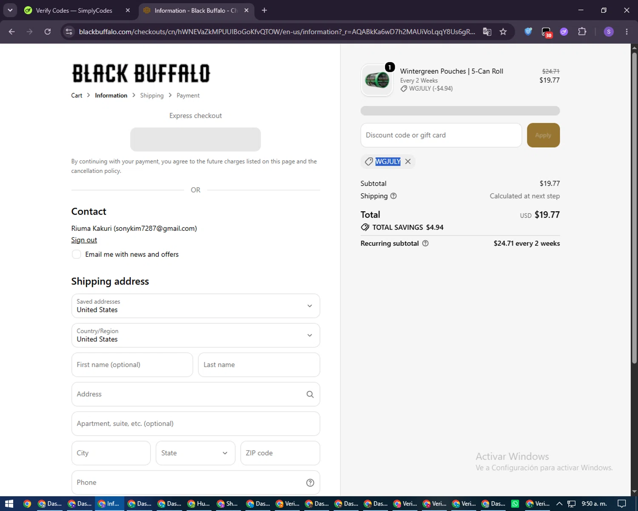Open the taskbar clock showing 9:50 a. m.
Screen dimensions: 638x511
pos(594,504)
